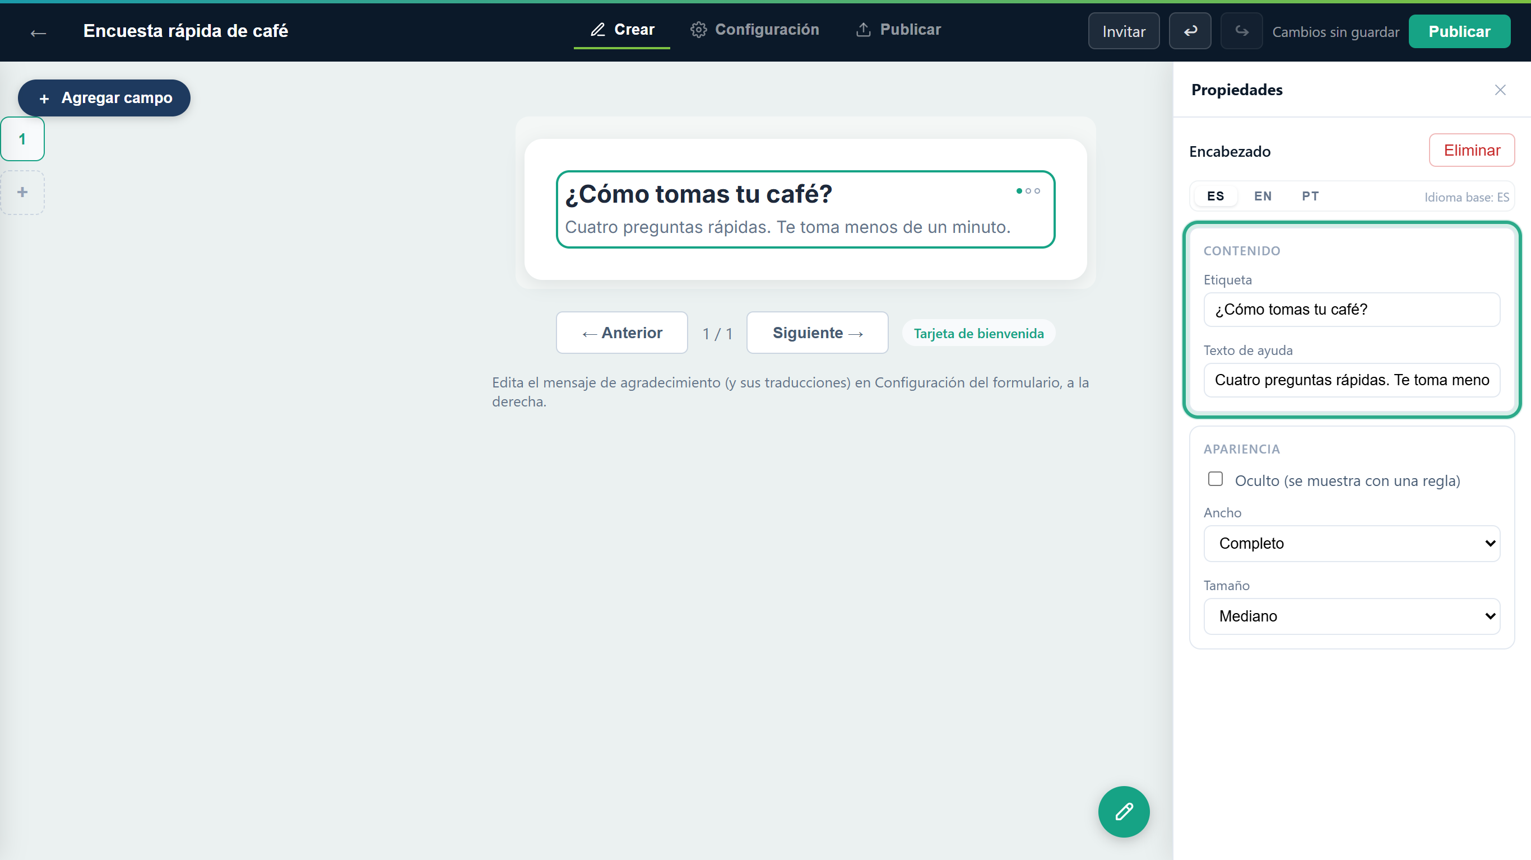The height and width of the screenshot is (860, 1531).
Task: Select the ES language tab
Action: [x=1215, y=196]
